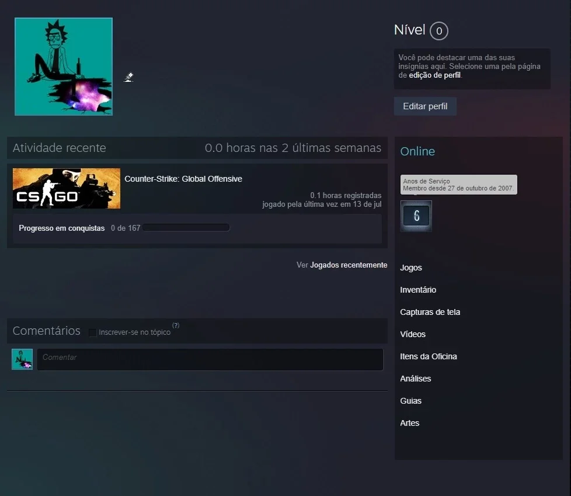Viewport: 571px width, 496px height.
Task: Click the achievements progress bar
Action: (x=186, y=228)
